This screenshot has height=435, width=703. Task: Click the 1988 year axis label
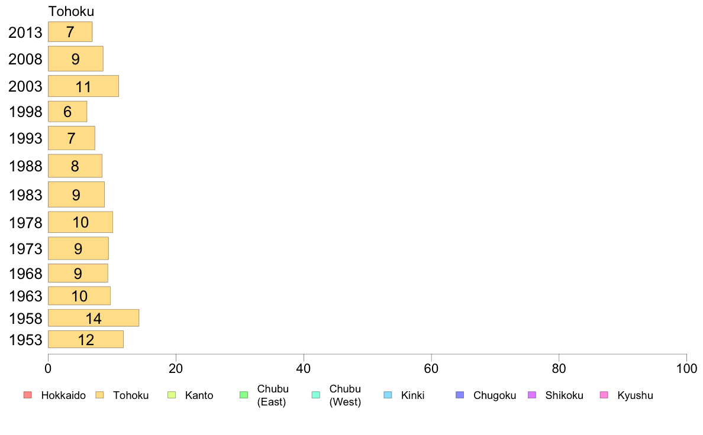point(25,166)
